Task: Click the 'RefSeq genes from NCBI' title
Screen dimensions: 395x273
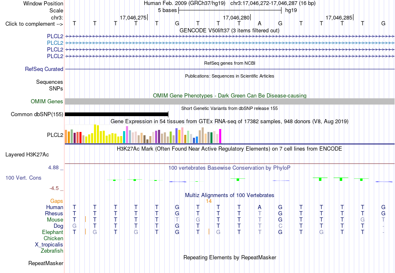Action: [230, 63]
